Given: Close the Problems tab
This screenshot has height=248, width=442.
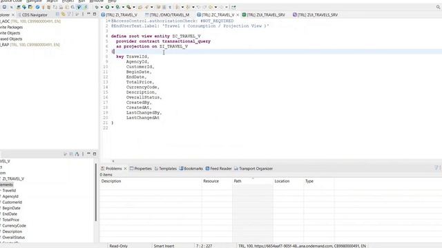Looking at the screenshot, I should [x=125, y=169].
